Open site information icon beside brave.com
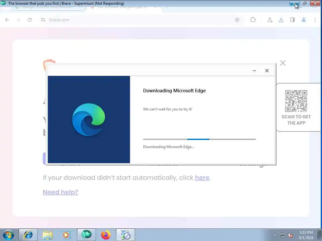The image size is (322, 241). pyautogui.click(x=43, y=20)
